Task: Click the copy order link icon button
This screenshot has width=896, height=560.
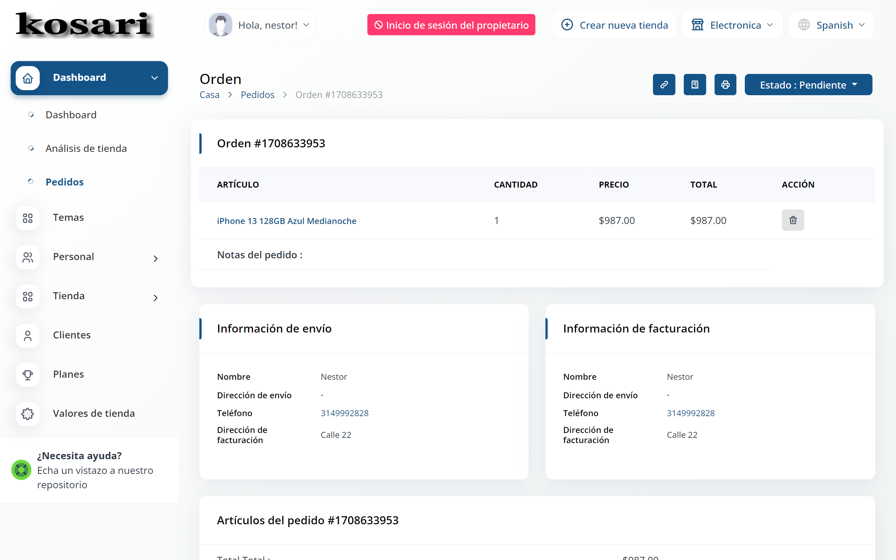Action: pos(664,84)
